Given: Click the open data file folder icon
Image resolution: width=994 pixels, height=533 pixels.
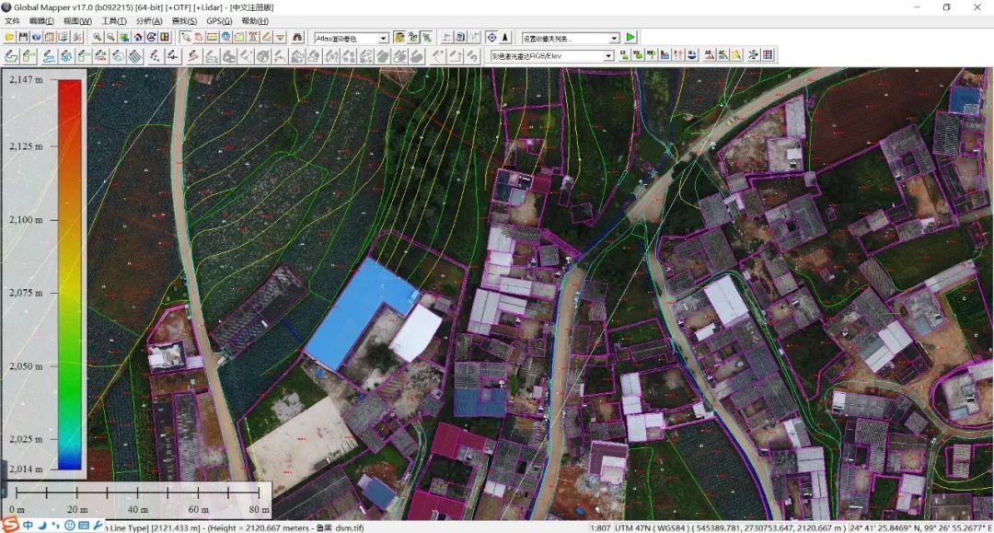Looking at the screenshot, I should (x=10, y=38).
